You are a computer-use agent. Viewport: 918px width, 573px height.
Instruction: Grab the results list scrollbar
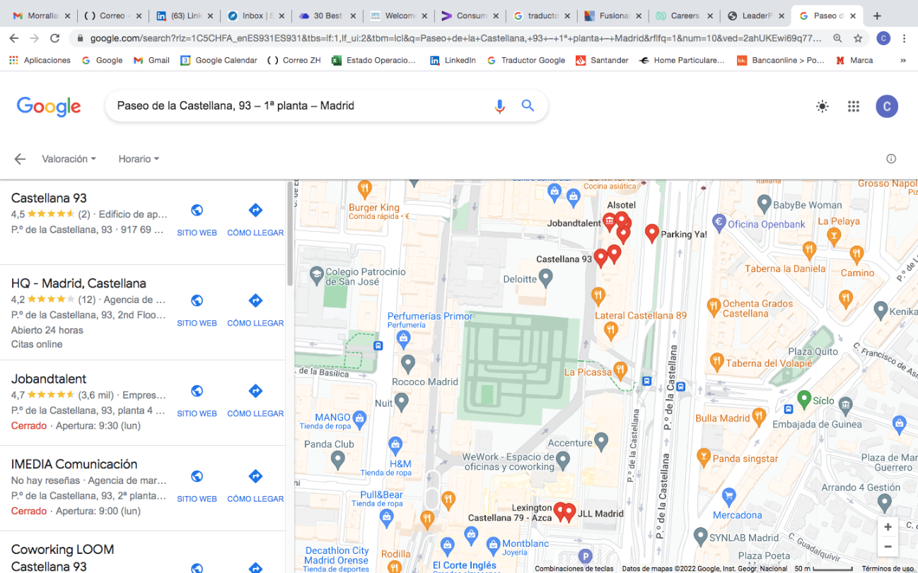(289, 234)
